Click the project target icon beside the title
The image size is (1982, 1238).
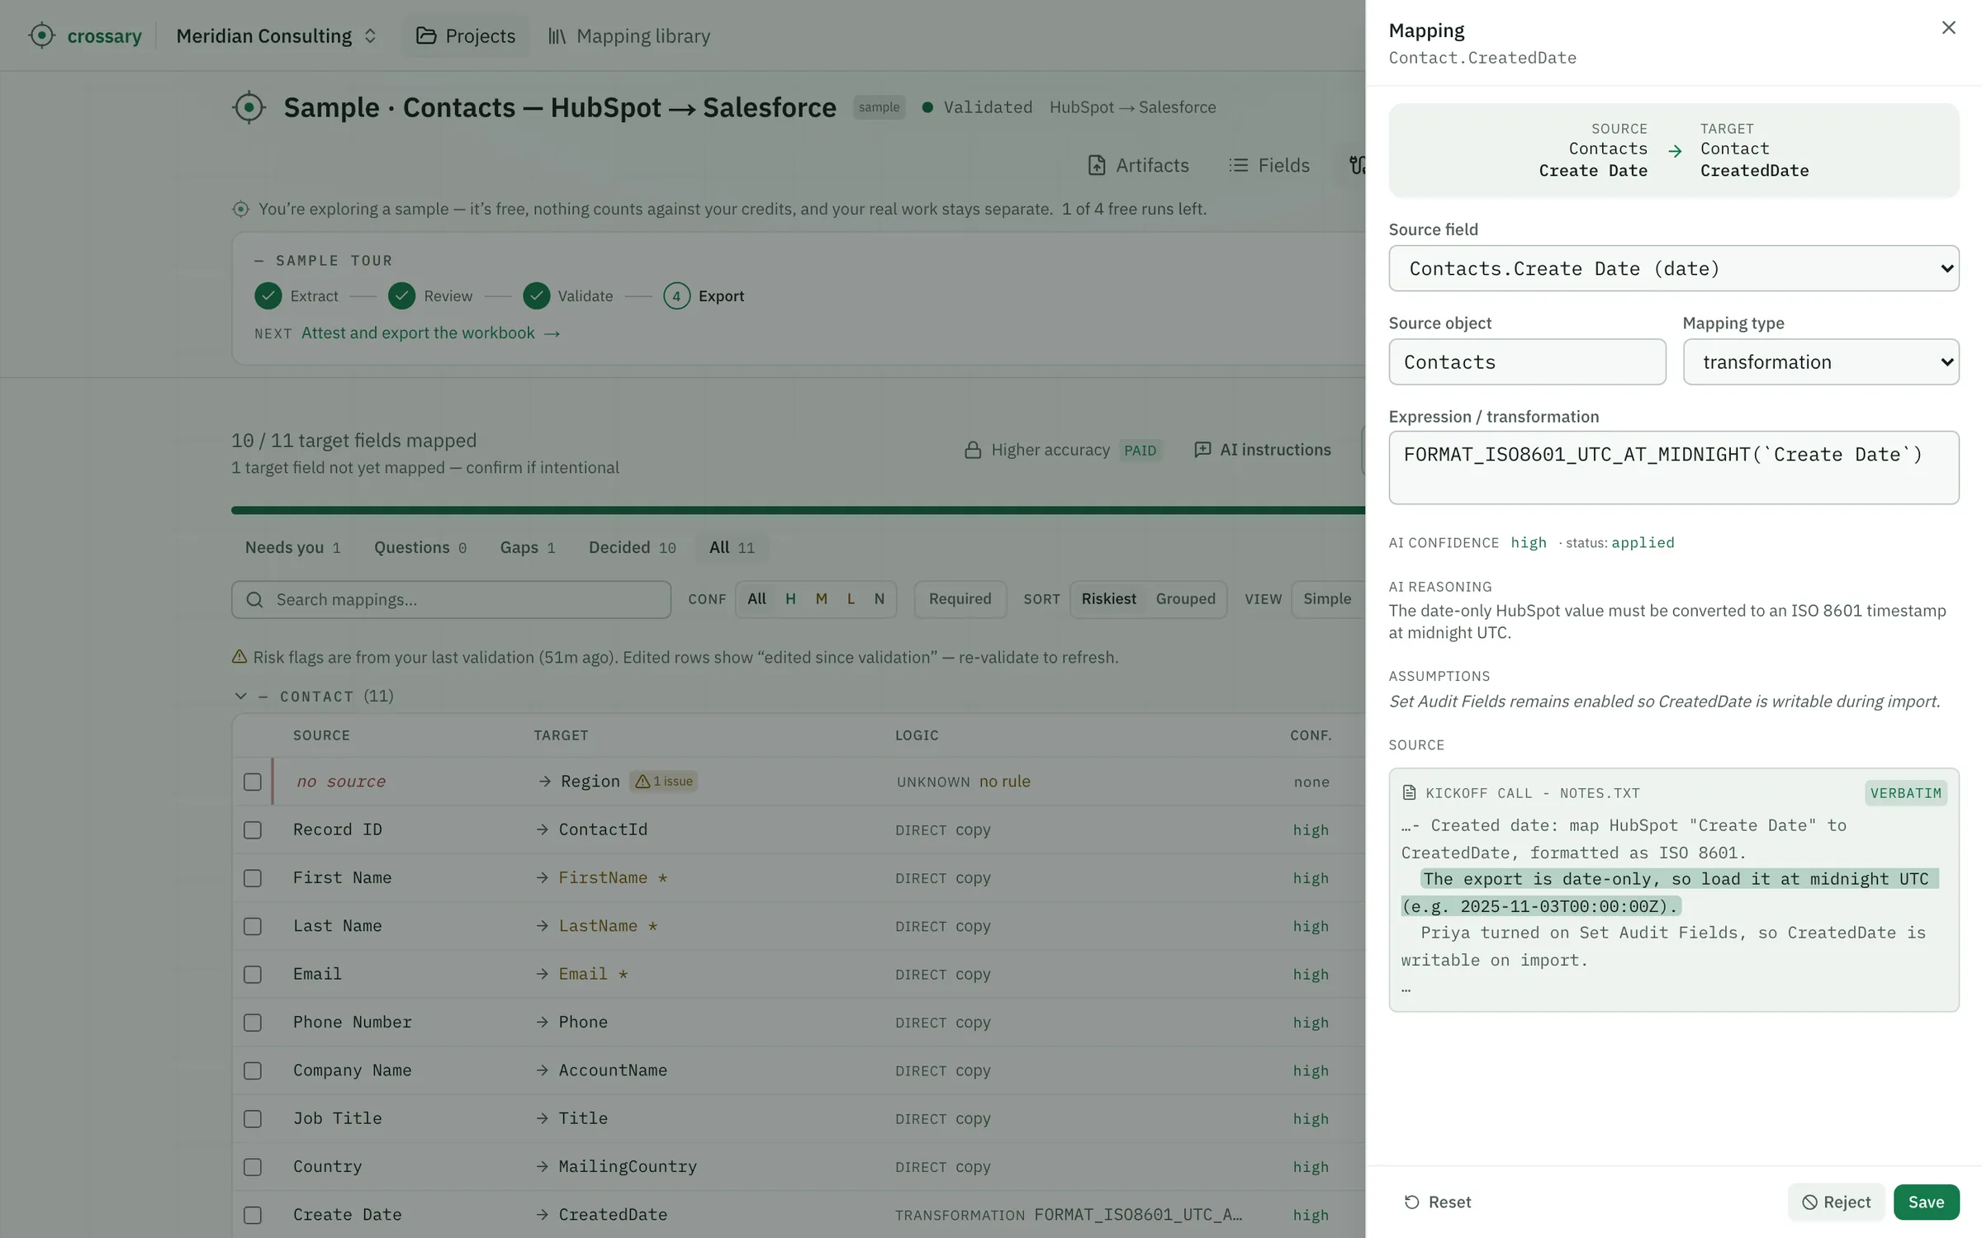click(x=249, y=107)
